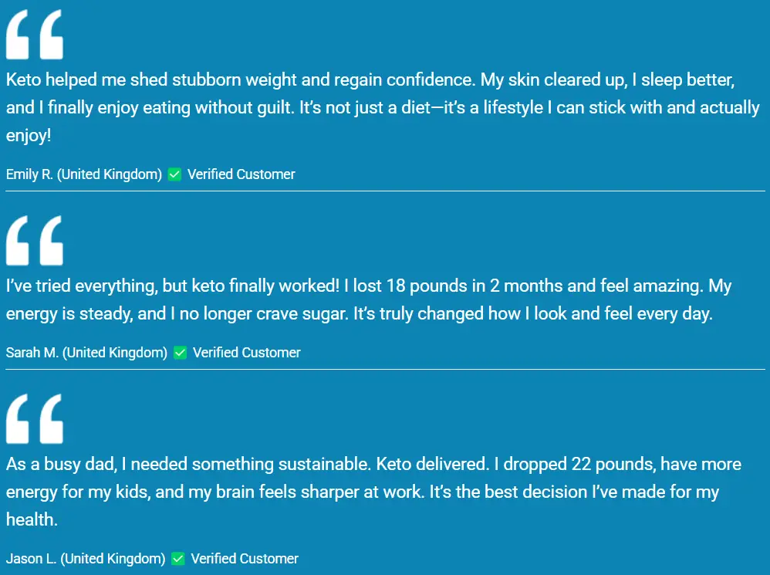Click green verified checkmark beside Sarah M.
The width and height of the screenshot is (770, 575).
pyautogui.click(x=181, y=353)
